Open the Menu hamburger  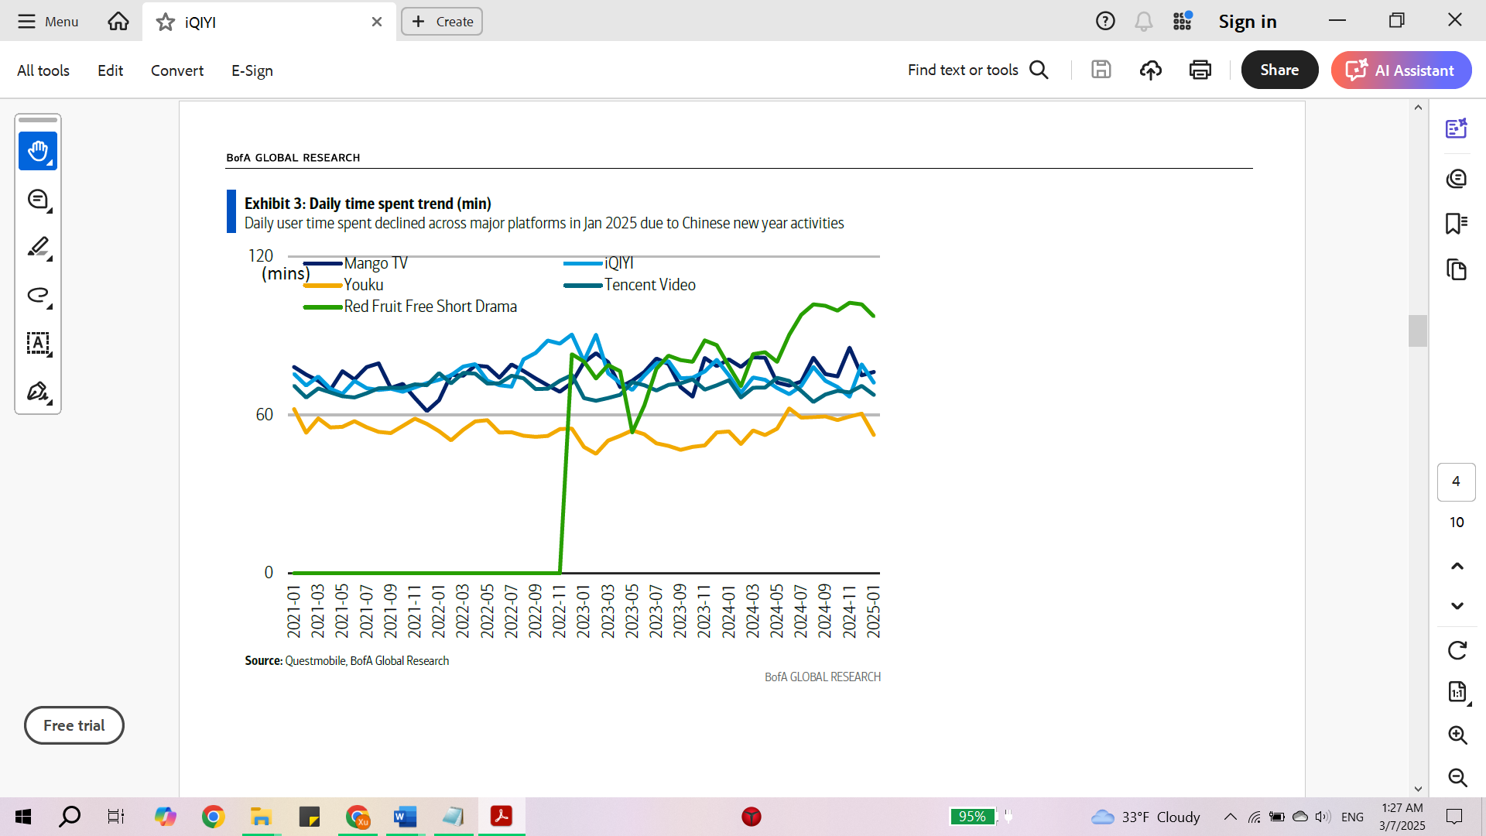coord(48,22)
